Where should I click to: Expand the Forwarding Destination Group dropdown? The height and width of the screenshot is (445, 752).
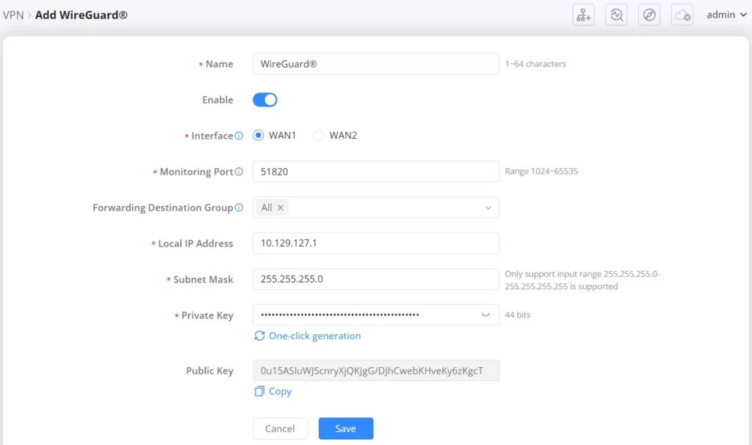[x=488, y=208]
